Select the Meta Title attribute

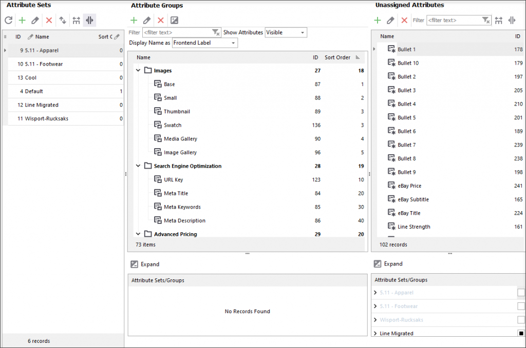click(x=176, y=193)
